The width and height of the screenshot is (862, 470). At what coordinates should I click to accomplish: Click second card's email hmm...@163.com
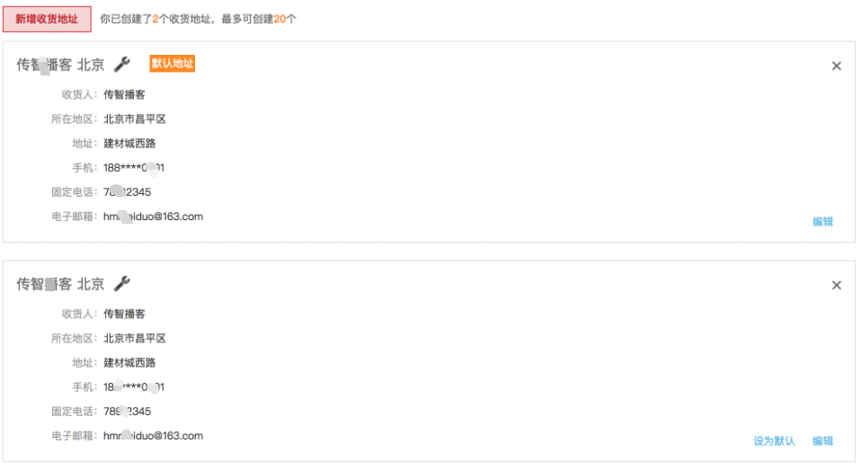click(x=154, y=436)
